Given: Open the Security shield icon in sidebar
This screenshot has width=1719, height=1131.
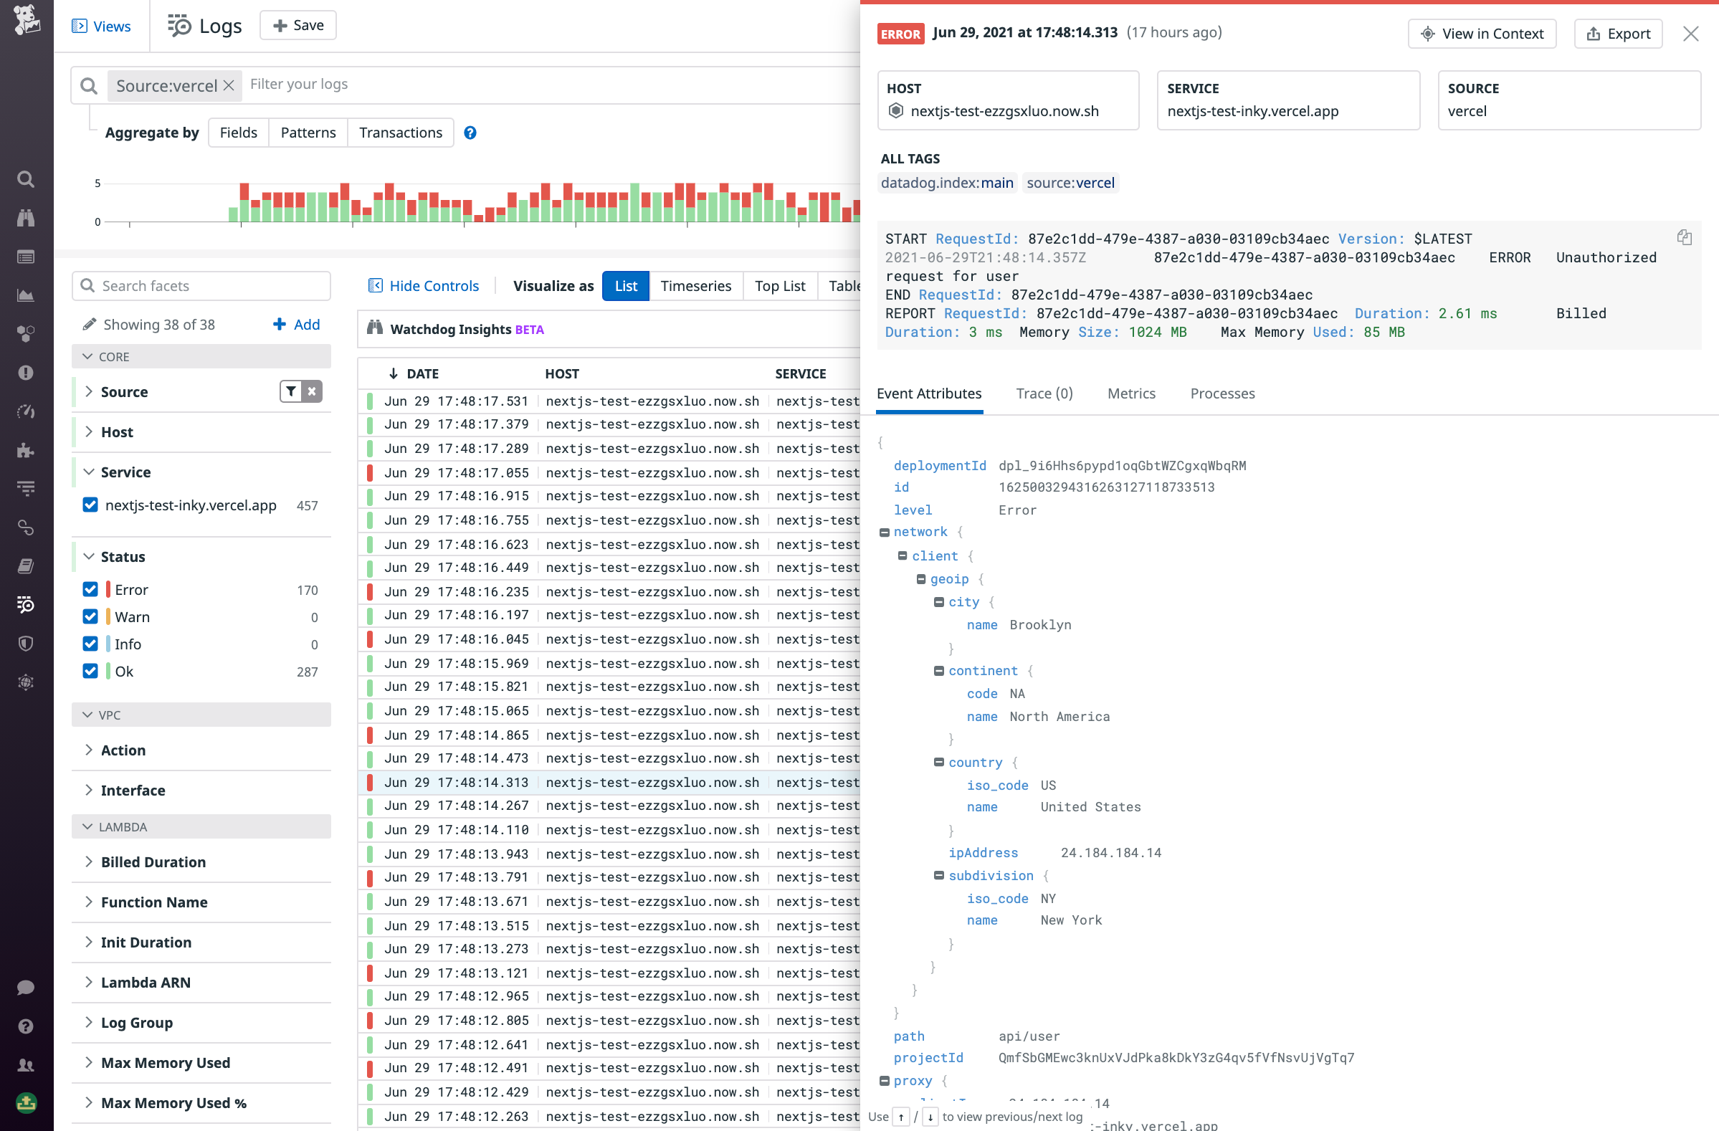Looking at the screenshot, I should coord(26,644).
